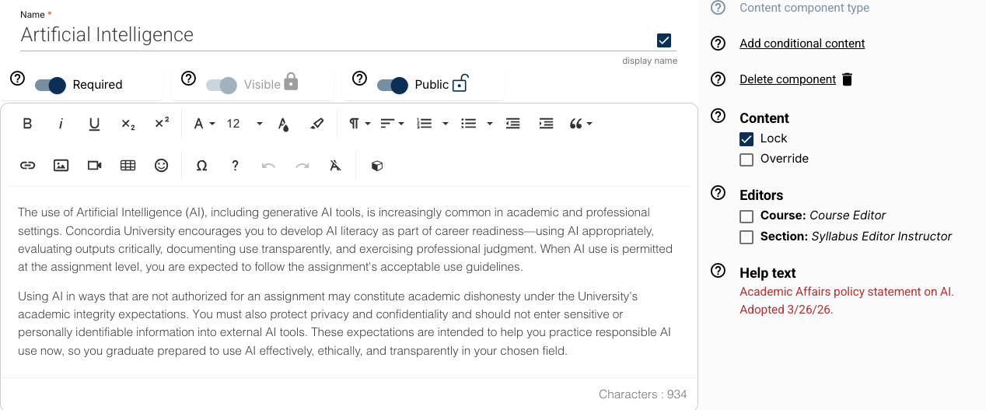Open help for Required toggle
Viewport: 986px width, 410px height.
click(x=18, y=79)
